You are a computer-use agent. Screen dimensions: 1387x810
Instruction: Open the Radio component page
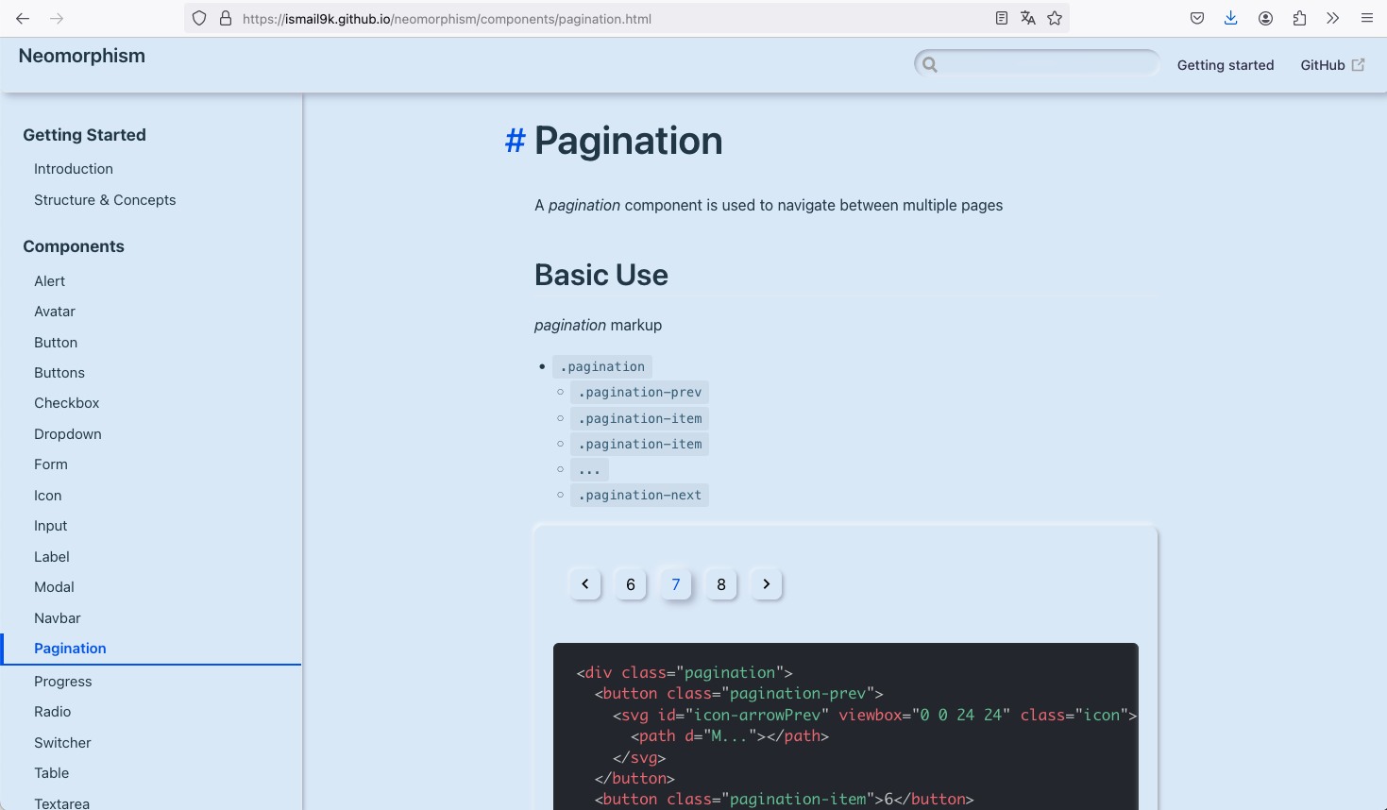[x=53, y=712]
